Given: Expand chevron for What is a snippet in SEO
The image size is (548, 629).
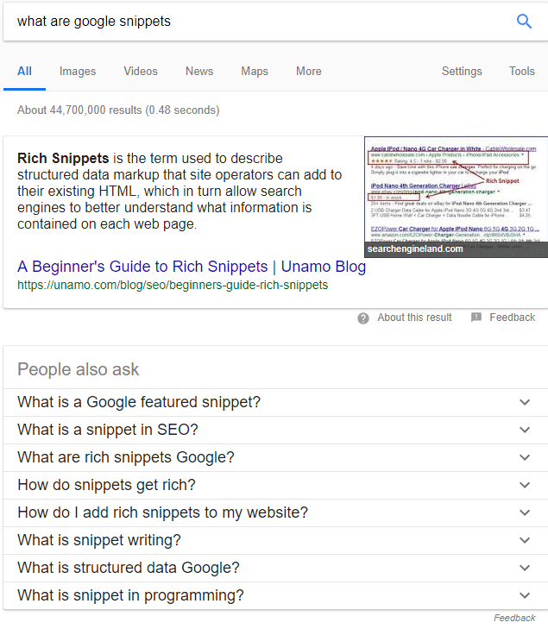Looking at the screenshot, I should [x=525, y=430].
